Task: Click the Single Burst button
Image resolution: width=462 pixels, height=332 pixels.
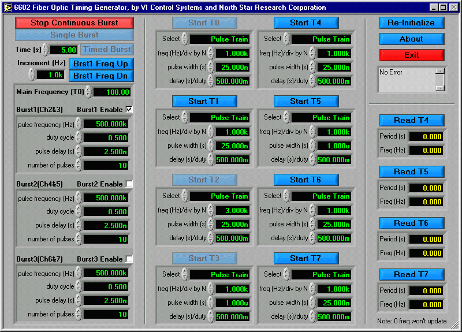Action: click(x=74, y=35)
